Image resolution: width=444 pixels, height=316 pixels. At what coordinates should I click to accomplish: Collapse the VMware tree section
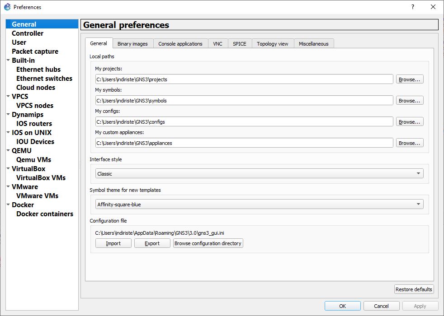pos(8,187)
